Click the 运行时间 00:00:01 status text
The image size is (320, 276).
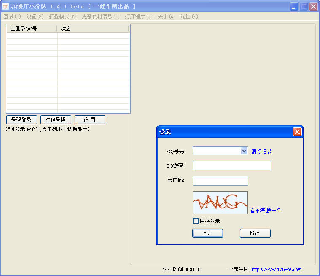point(183,269)
